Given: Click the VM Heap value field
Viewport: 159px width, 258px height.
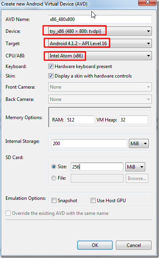Looking at the screenshot, I should coord(133,120).
